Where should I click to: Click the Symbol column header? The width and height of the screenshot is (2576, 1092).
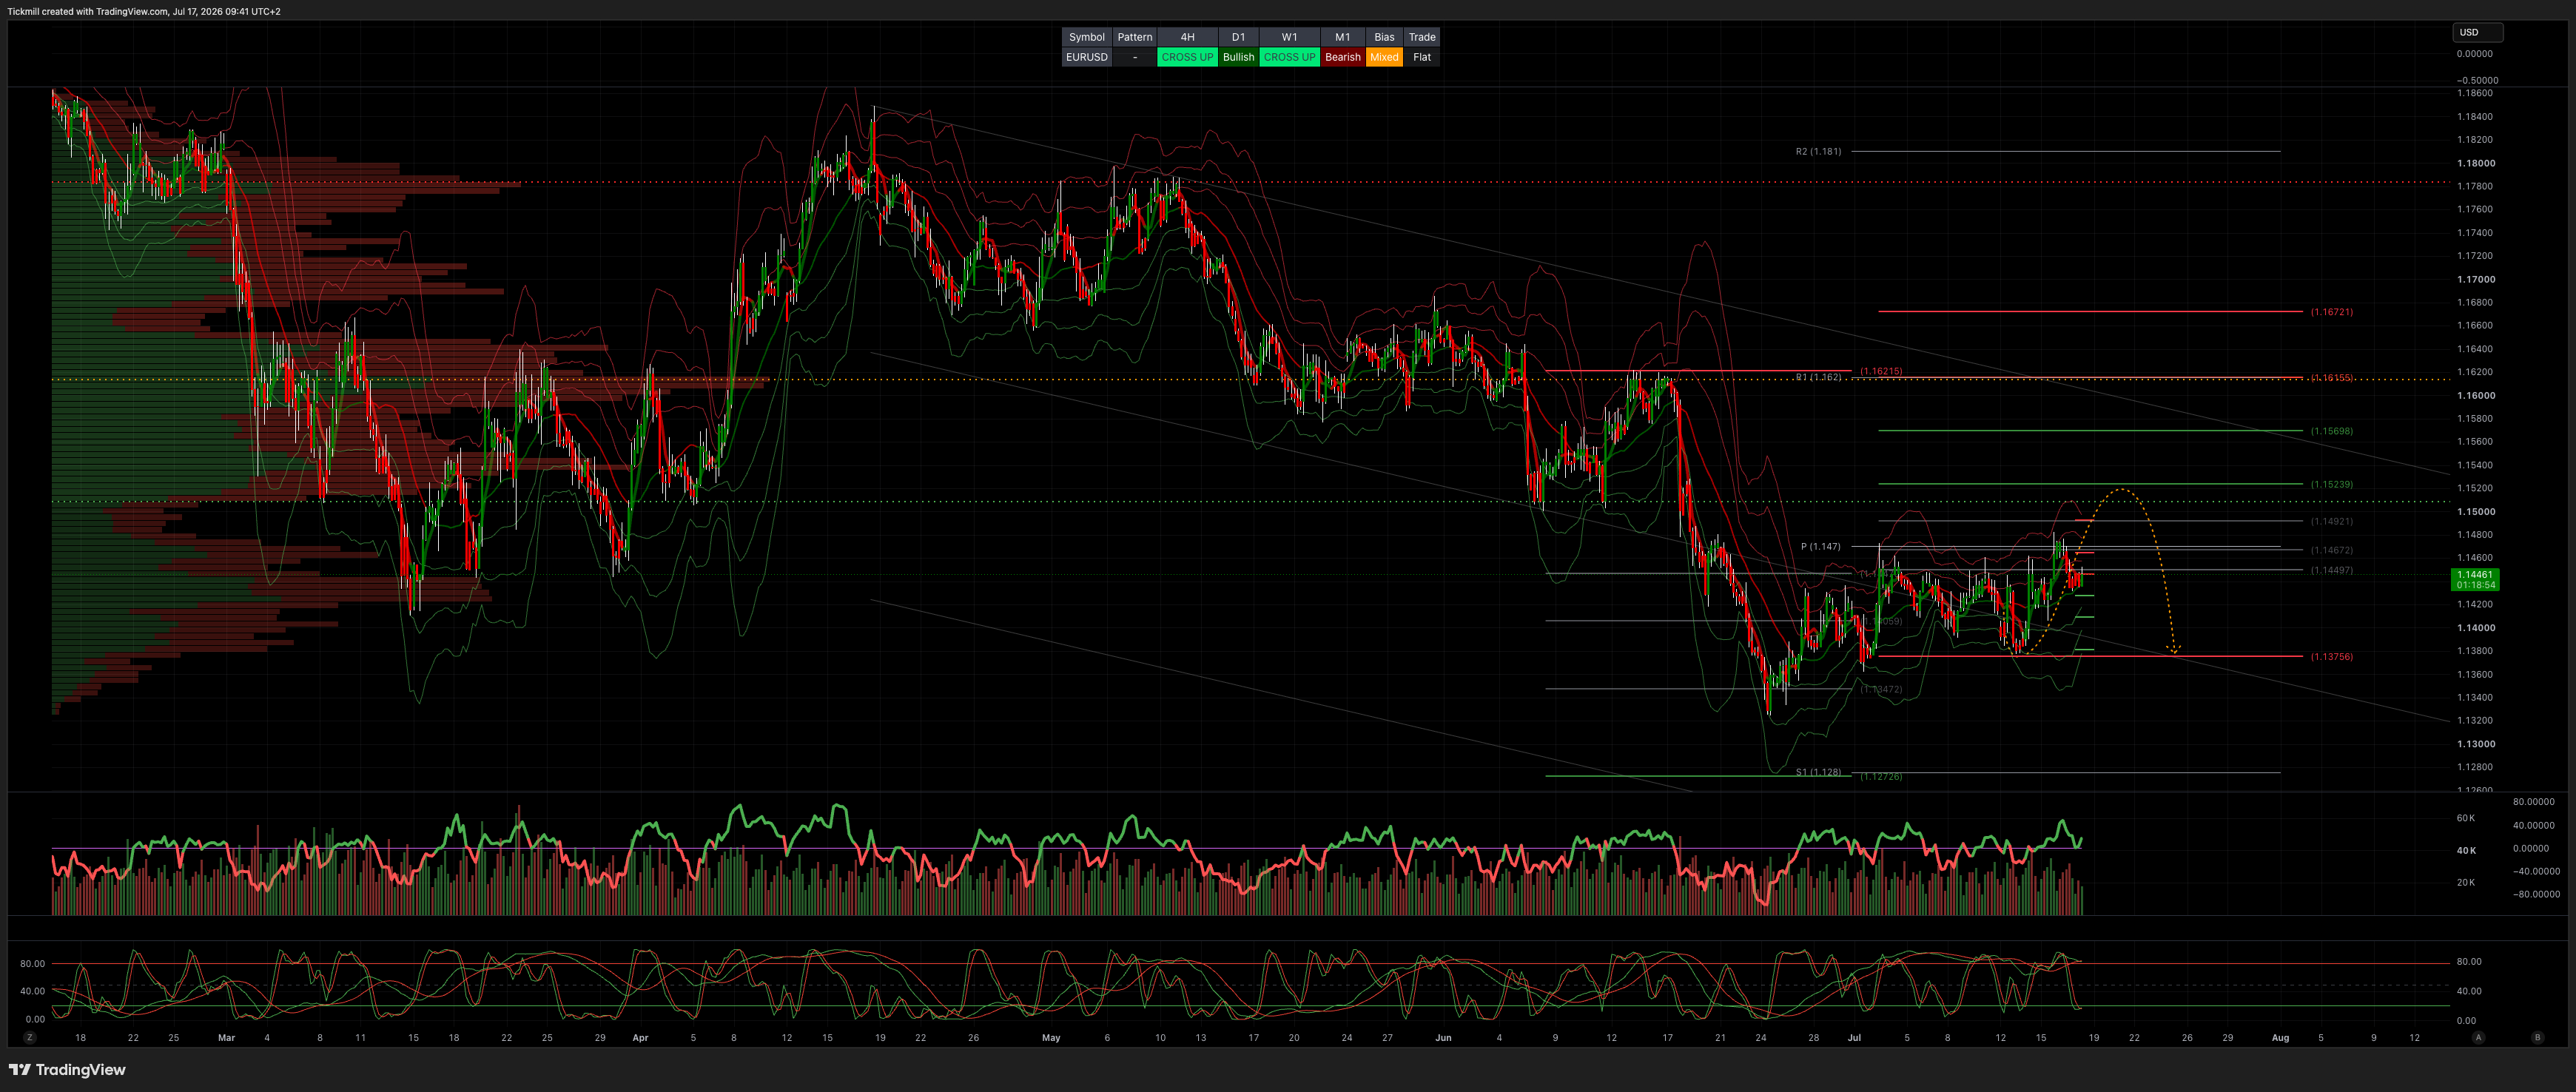(x=1087, y=37)
